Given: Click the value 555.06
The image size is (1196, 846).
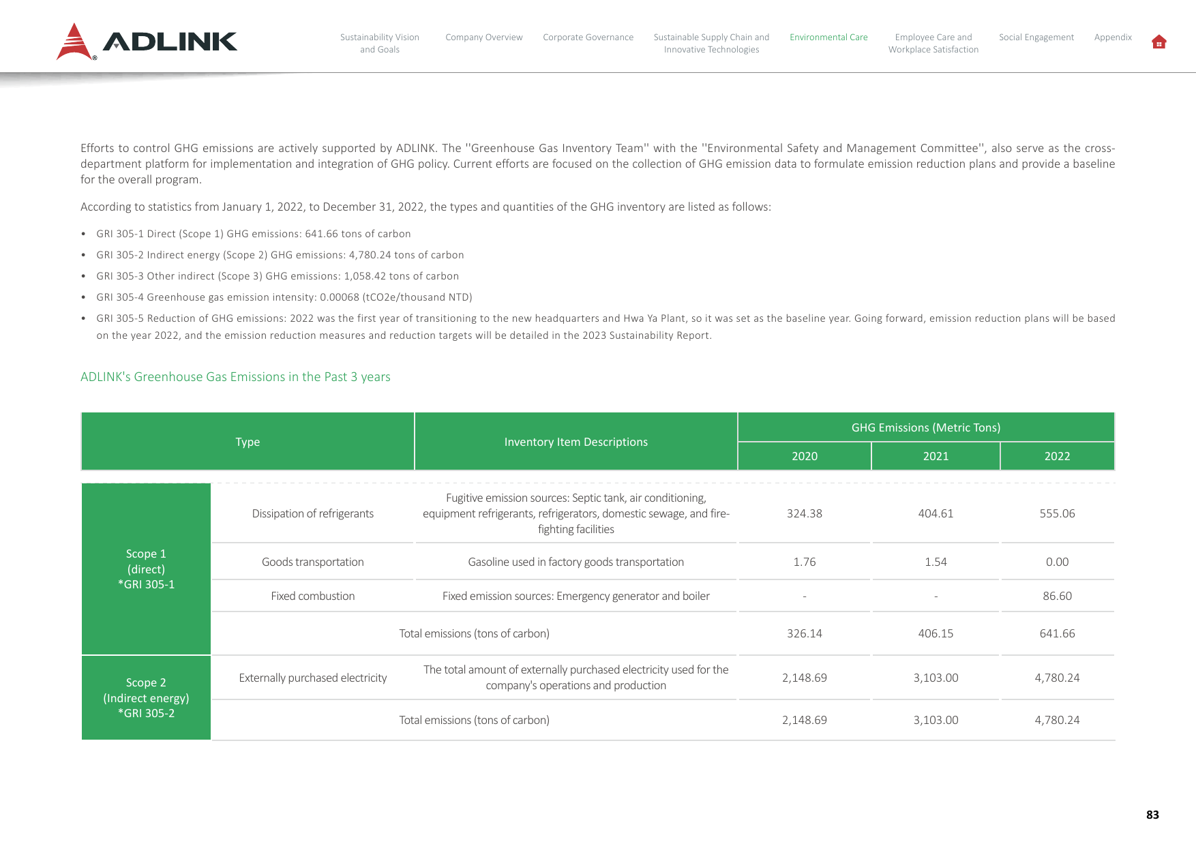Looking at the screenshot, I should (1057, 513).
